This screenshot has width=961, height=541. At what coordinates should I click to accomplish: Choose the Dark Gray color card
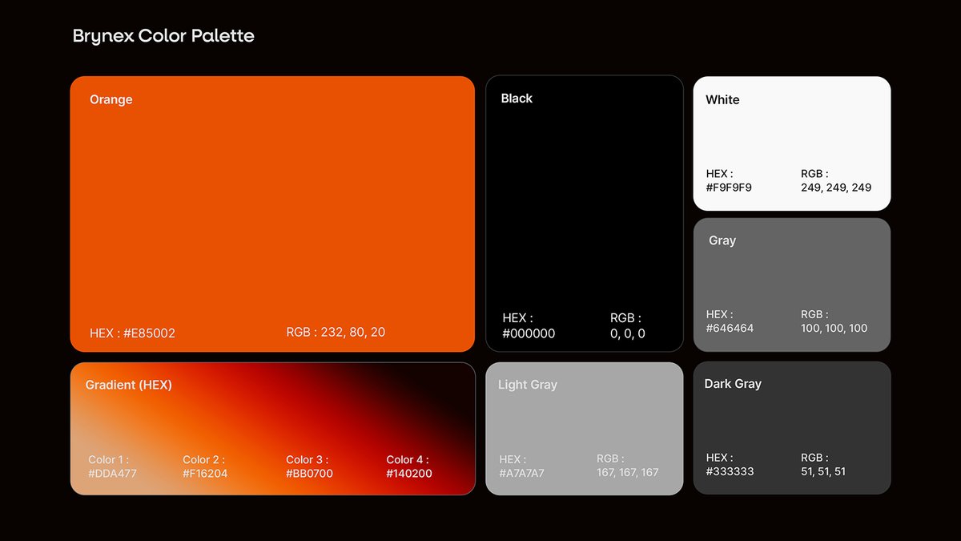pyautogui.click(x=792, y=428)
